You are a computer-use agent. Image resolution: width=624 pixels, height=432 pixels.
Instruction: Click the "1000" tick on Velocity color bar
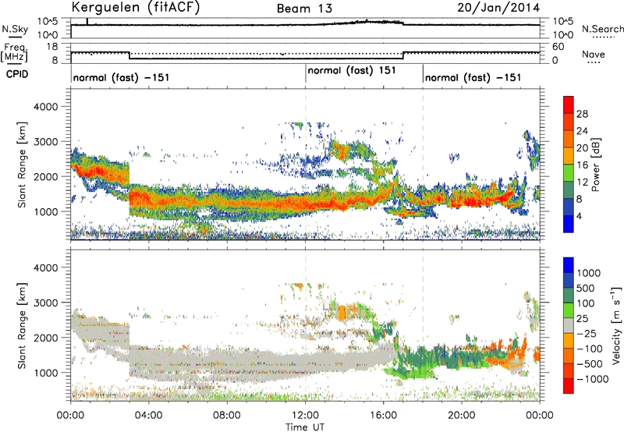tap(589, 273)
